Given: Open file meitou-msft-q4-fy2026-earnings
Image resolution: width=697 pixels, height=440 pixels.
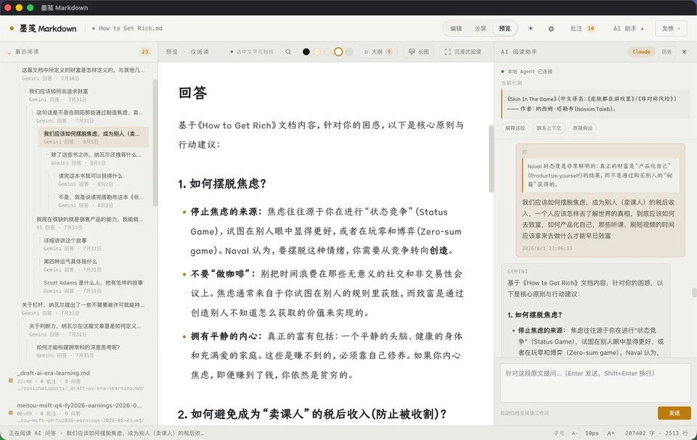Looking at the screenshot, I should tap(80, 412).
